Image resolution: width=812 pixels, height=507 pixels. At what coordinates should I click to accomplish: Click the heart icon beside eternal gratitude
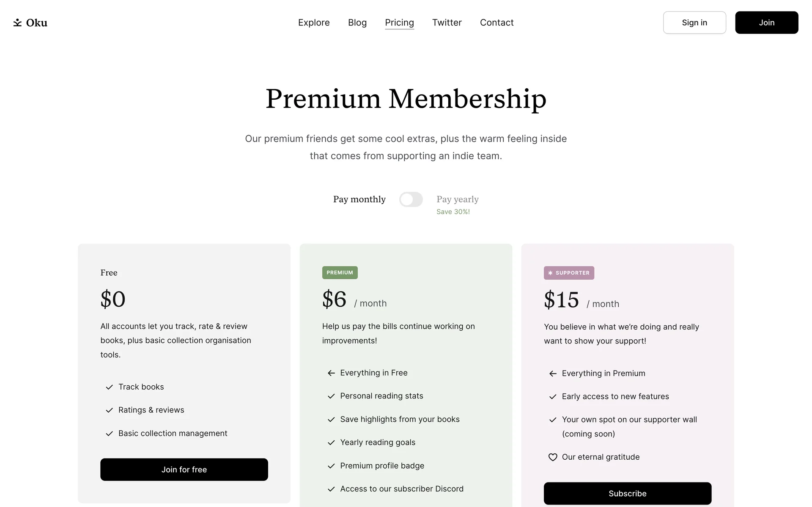click(552, 457)
